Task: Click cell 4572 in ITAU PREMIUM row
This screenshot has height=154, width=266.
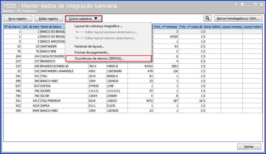Action: pyautogui.click(x=140, y=101)
